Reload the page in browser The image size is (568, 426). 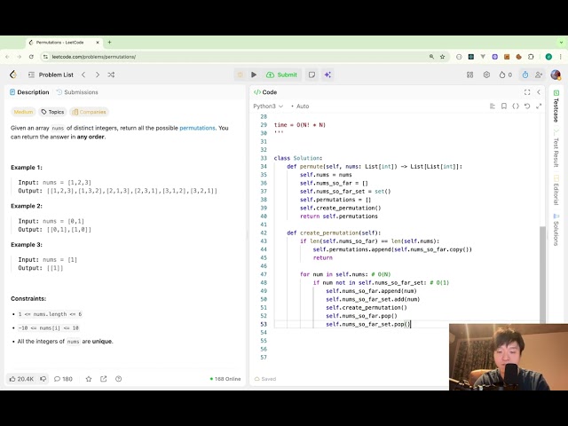[31, 57]
